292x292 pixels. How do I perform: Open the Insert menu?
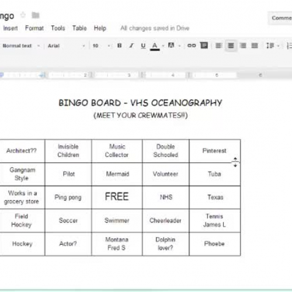click(11, 28)
